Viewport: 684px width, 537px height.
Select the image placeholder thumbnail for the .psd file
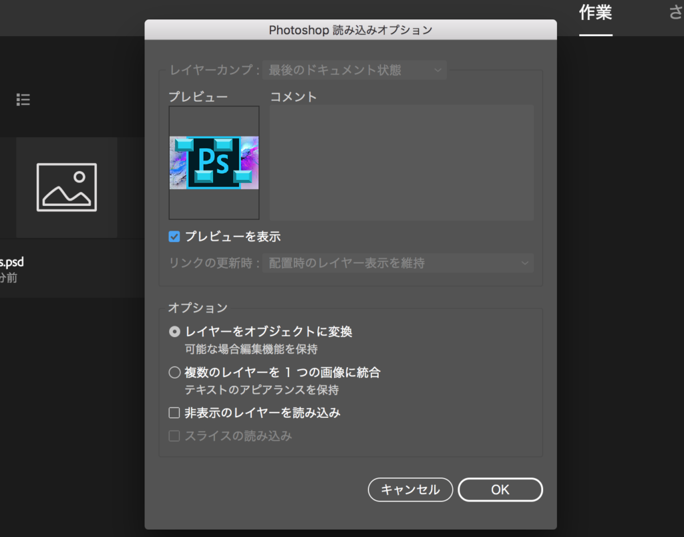67,187
